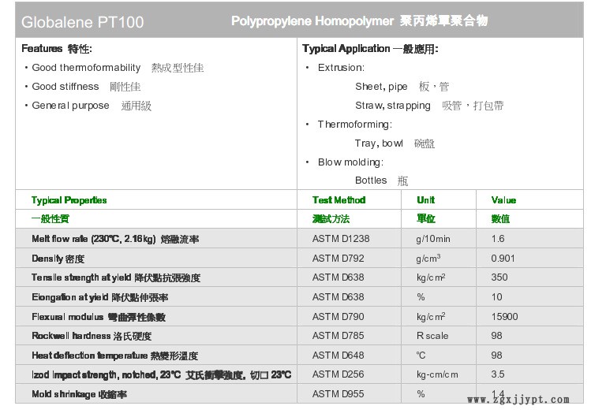Image resolution: width=591 pixels, height=417 pixels.
Task: Click the Typical Properties column header
Action: 69,200
